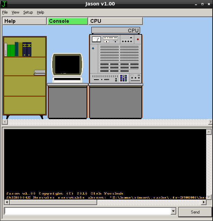Click the red power light on CPU
Viewport: 213px width, 221px height.
pyautogui.click(x=138, y=39)
